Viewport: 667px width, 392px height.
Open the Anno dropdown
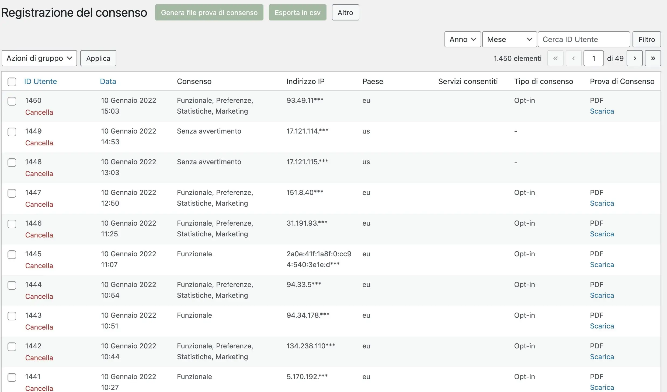click(x=462, y=39)
